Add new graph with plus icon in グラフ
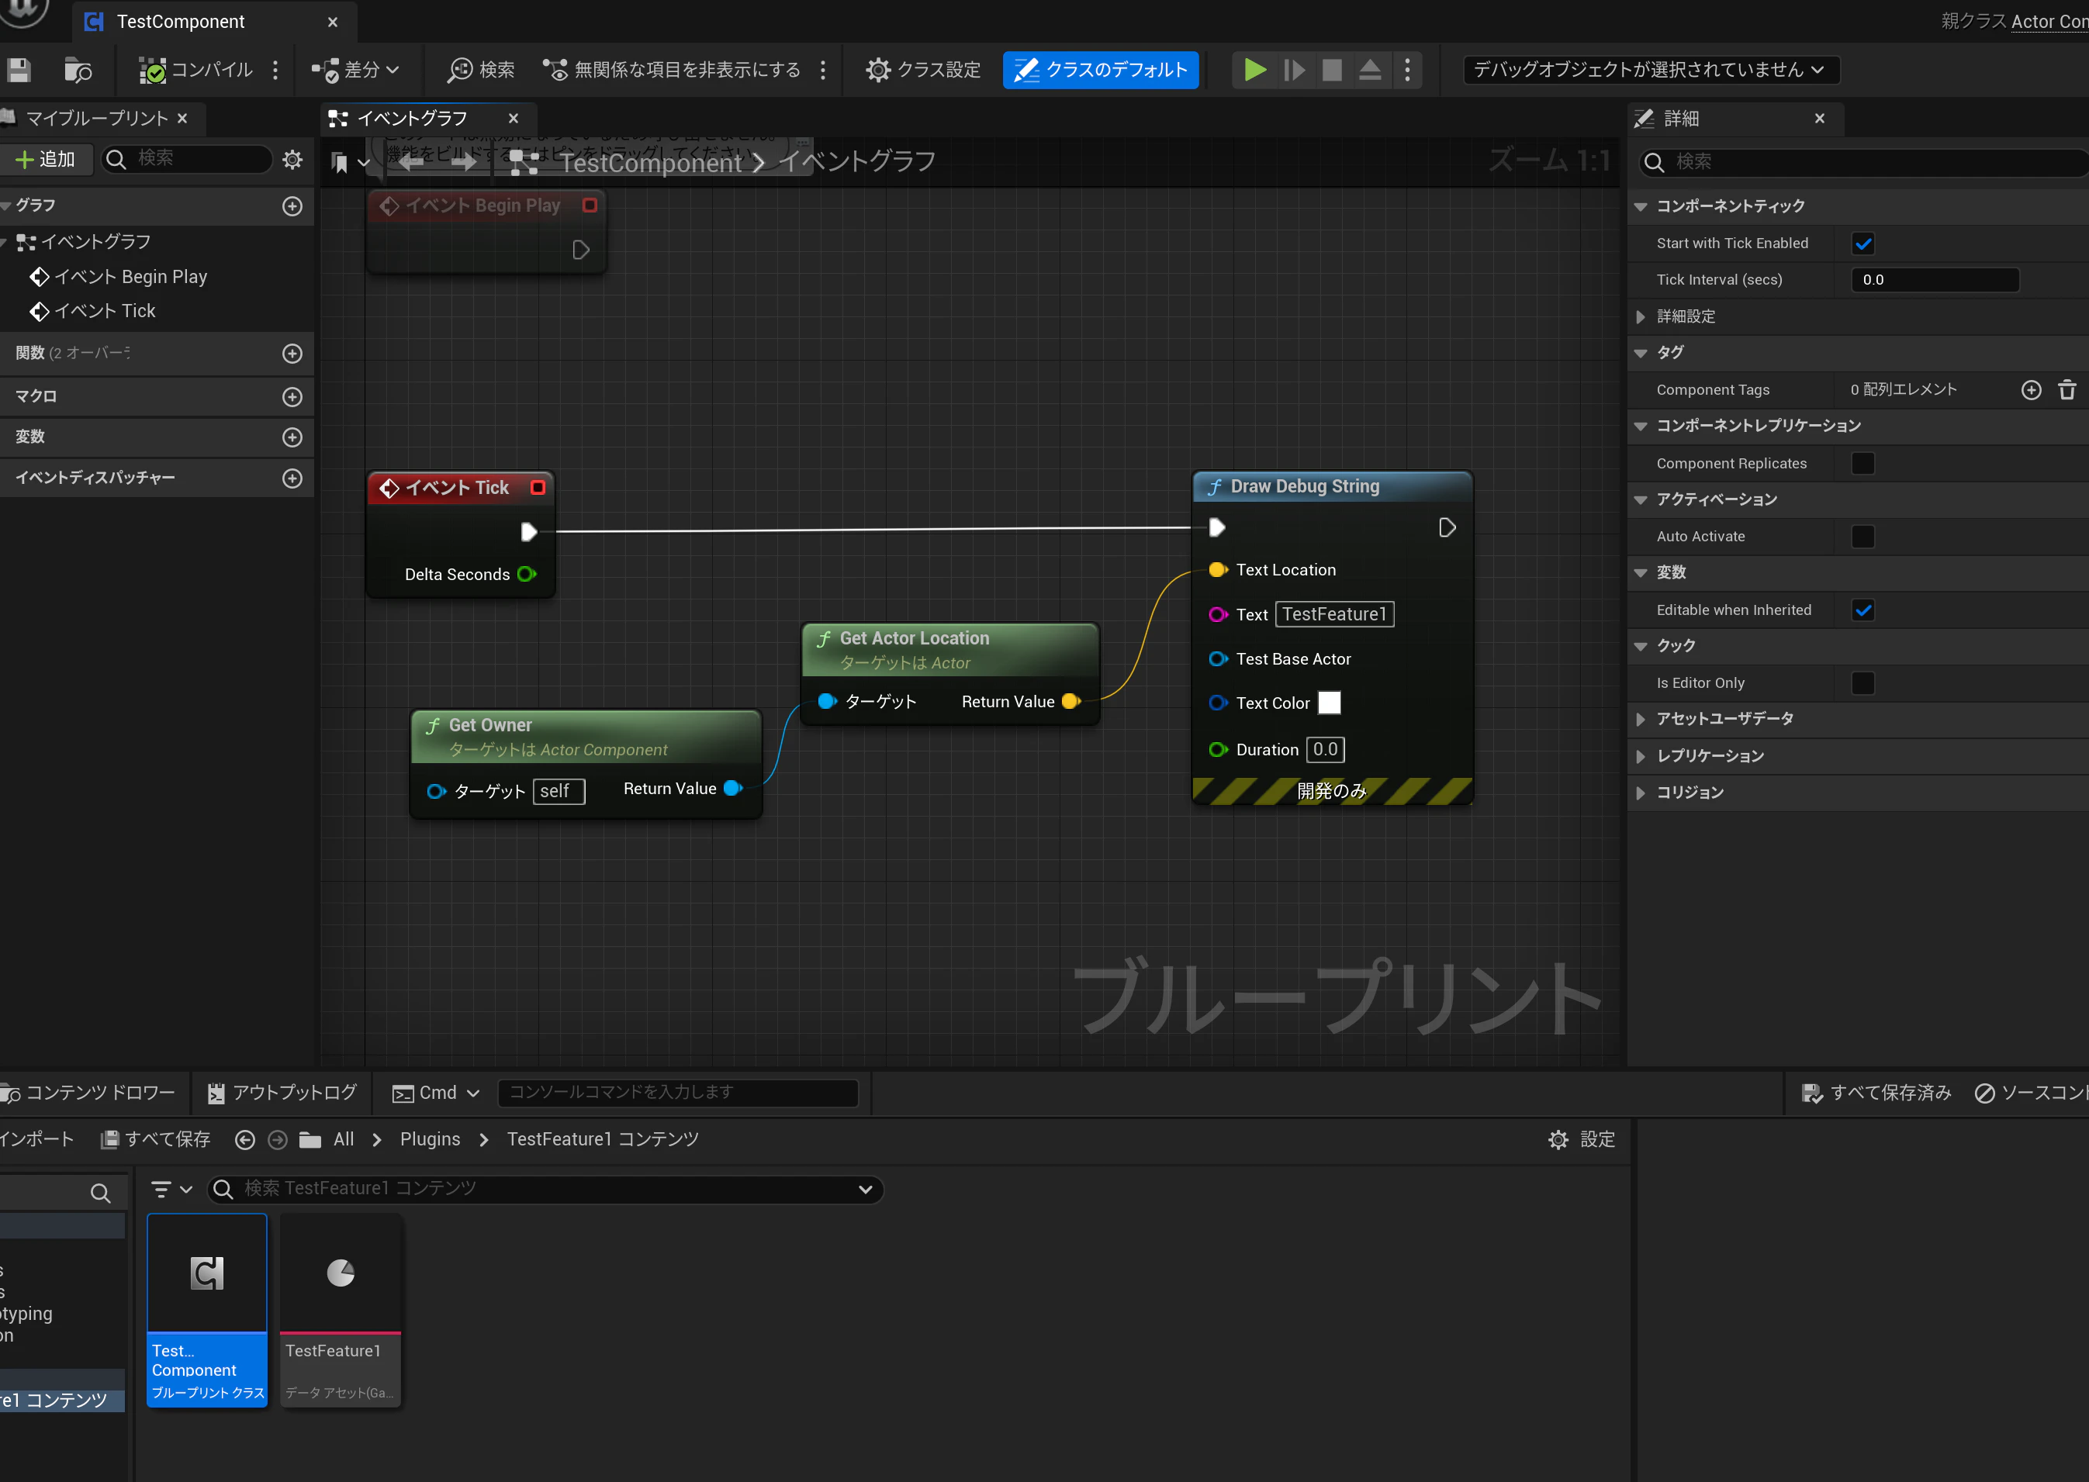Image resolution: width=2089 pixels, height=1482 pixels. 292,206
